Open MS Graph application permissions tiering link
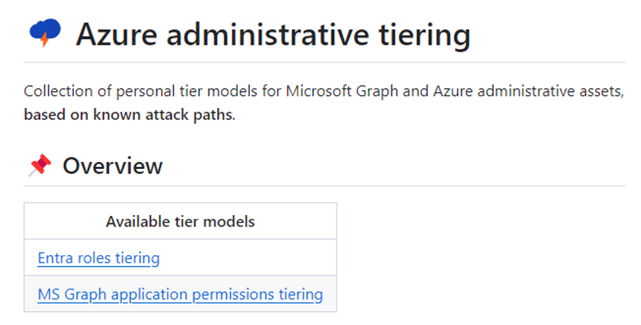641x325 pixels. coord(180,294)
